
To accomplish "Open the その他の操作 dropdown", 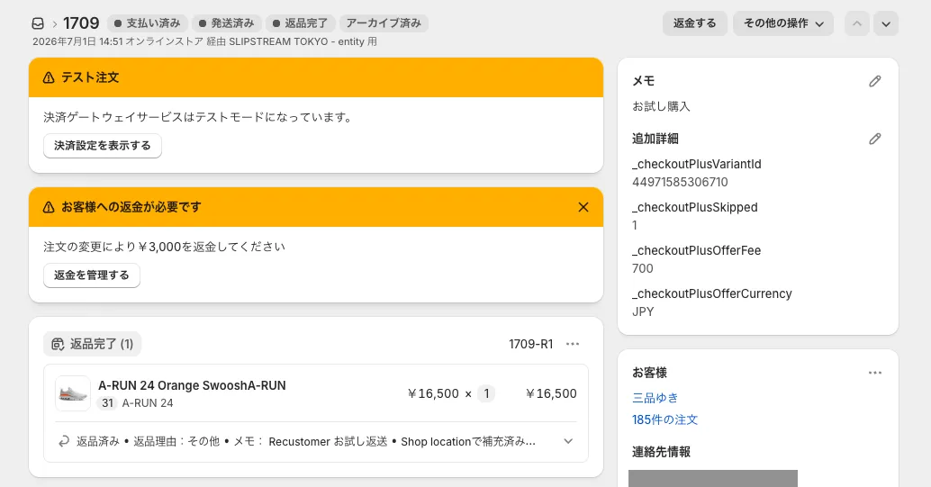I will tap(783, 23).
